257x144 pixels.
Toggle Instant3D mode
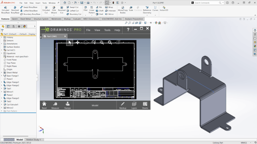pyautogui.click(x=164, y=9)
